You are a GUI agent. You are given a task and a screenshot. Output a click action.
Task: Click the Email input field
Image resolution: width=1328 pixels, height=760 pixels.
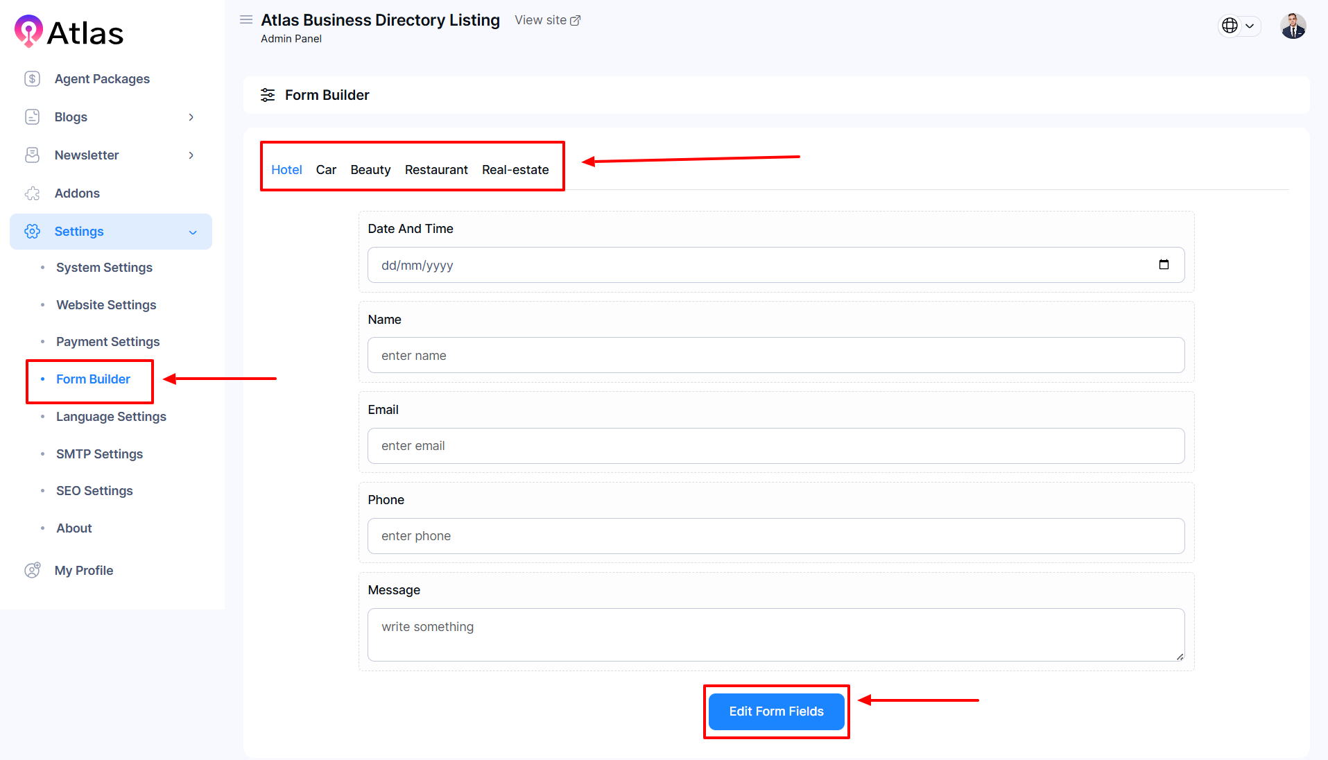coord(775,446)
